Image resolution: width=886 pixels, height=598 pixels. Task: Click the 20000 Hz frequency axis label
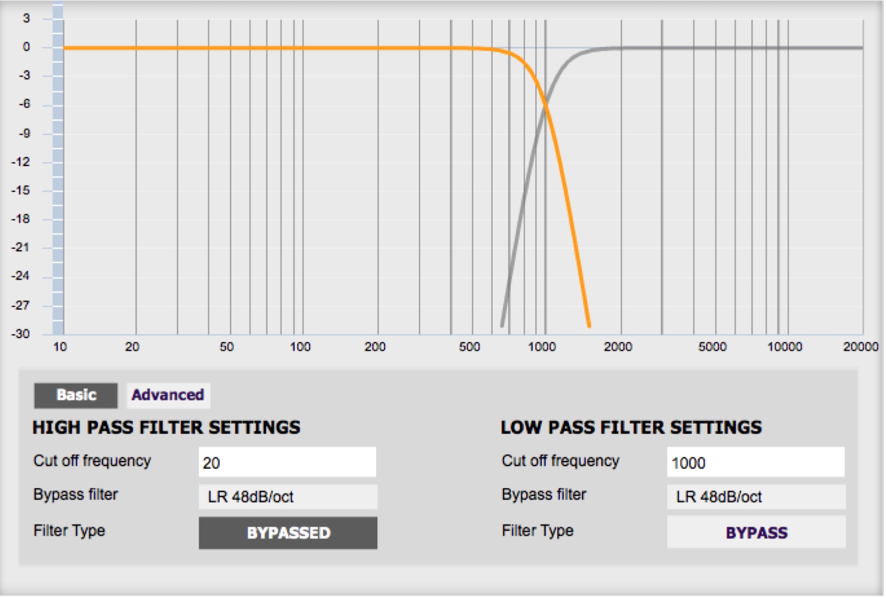pyautogui.click(x=860, y=347)
